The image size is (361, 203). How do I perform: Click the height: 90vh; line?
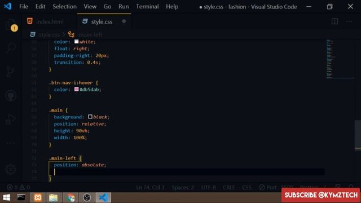[72, 130]
